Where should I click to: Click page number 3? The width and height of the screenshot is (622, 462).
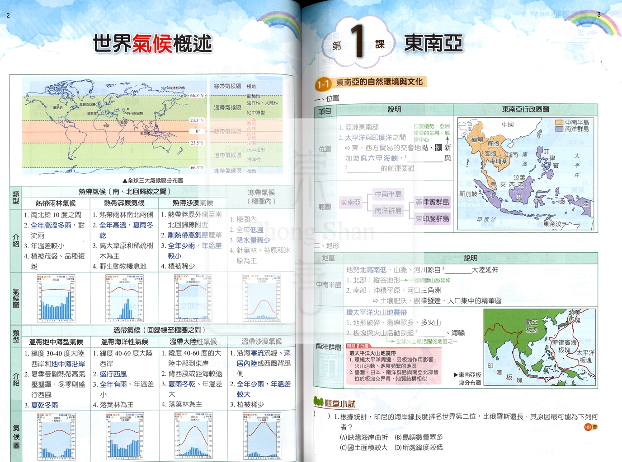click(599, 14)
